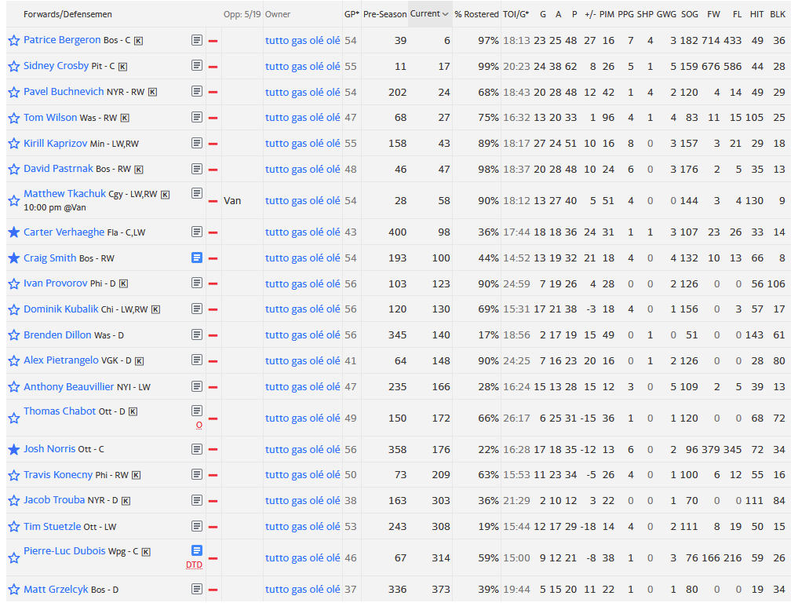The image size is (798, 603).
Task: Open the blue notes icon for Craig Smith
Action: (x=197, y=258)
